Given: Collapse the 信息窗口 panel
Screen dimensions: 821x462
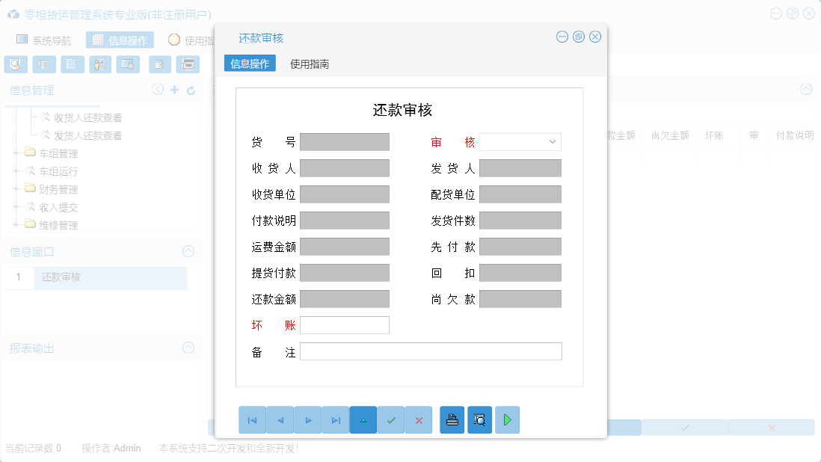Looking at the screenshot, I should point(188,251).
